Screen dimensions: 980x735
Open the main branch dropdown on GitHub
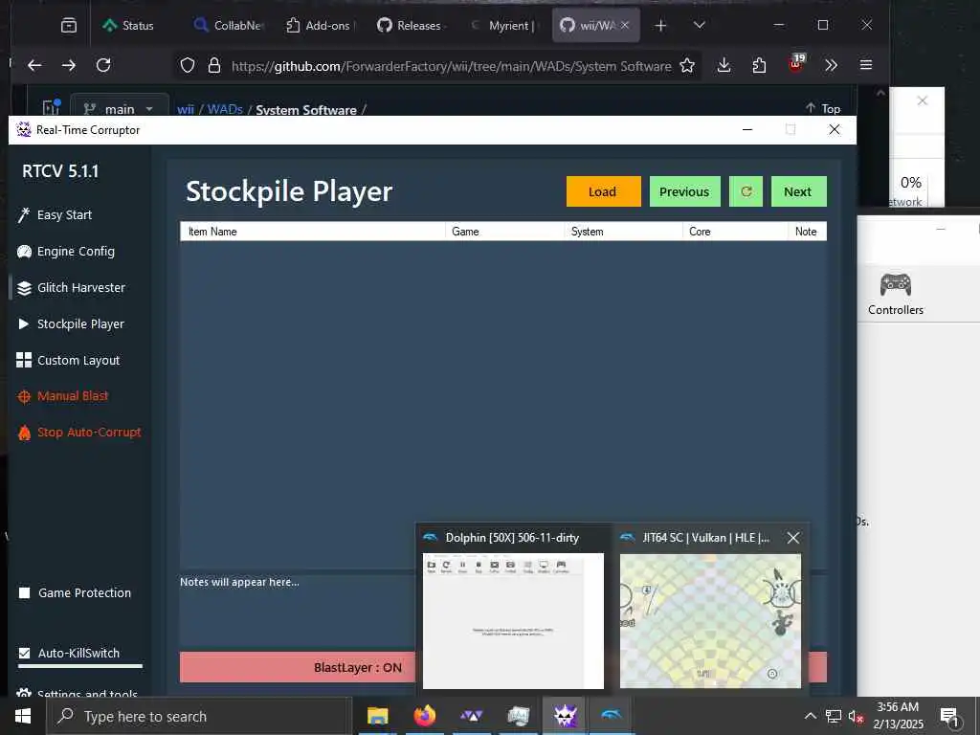click(120, 107)
